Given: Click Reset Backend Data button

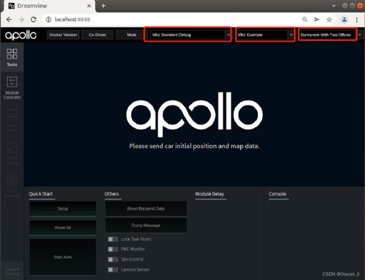Looking at the screenshot, I should pyautogui.click(x=146, y=209).
